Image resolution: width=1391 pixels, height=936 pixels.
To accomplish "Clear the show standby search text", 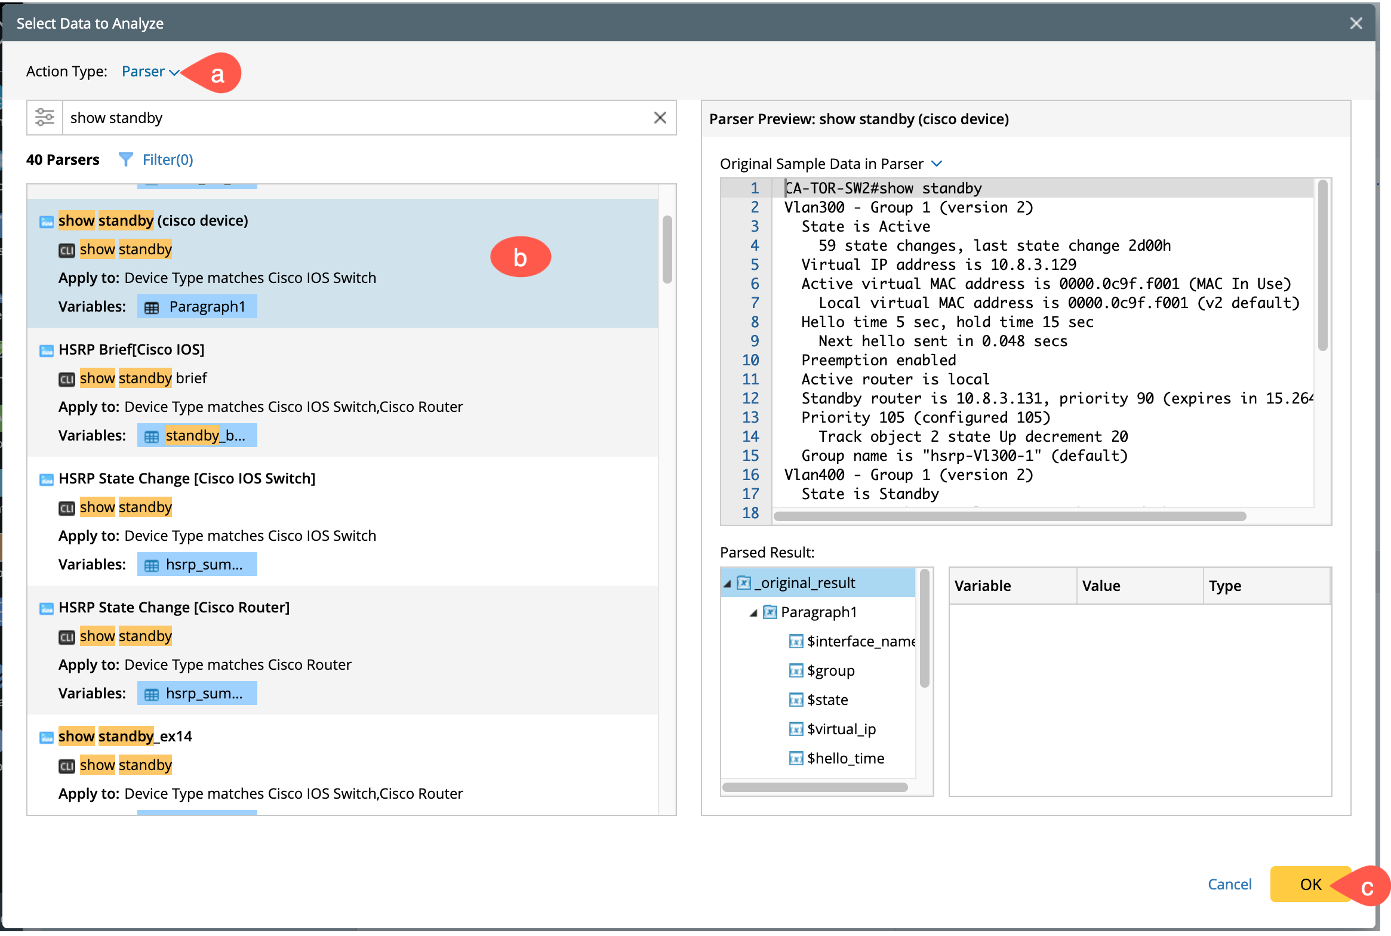I will coord(660,118).
